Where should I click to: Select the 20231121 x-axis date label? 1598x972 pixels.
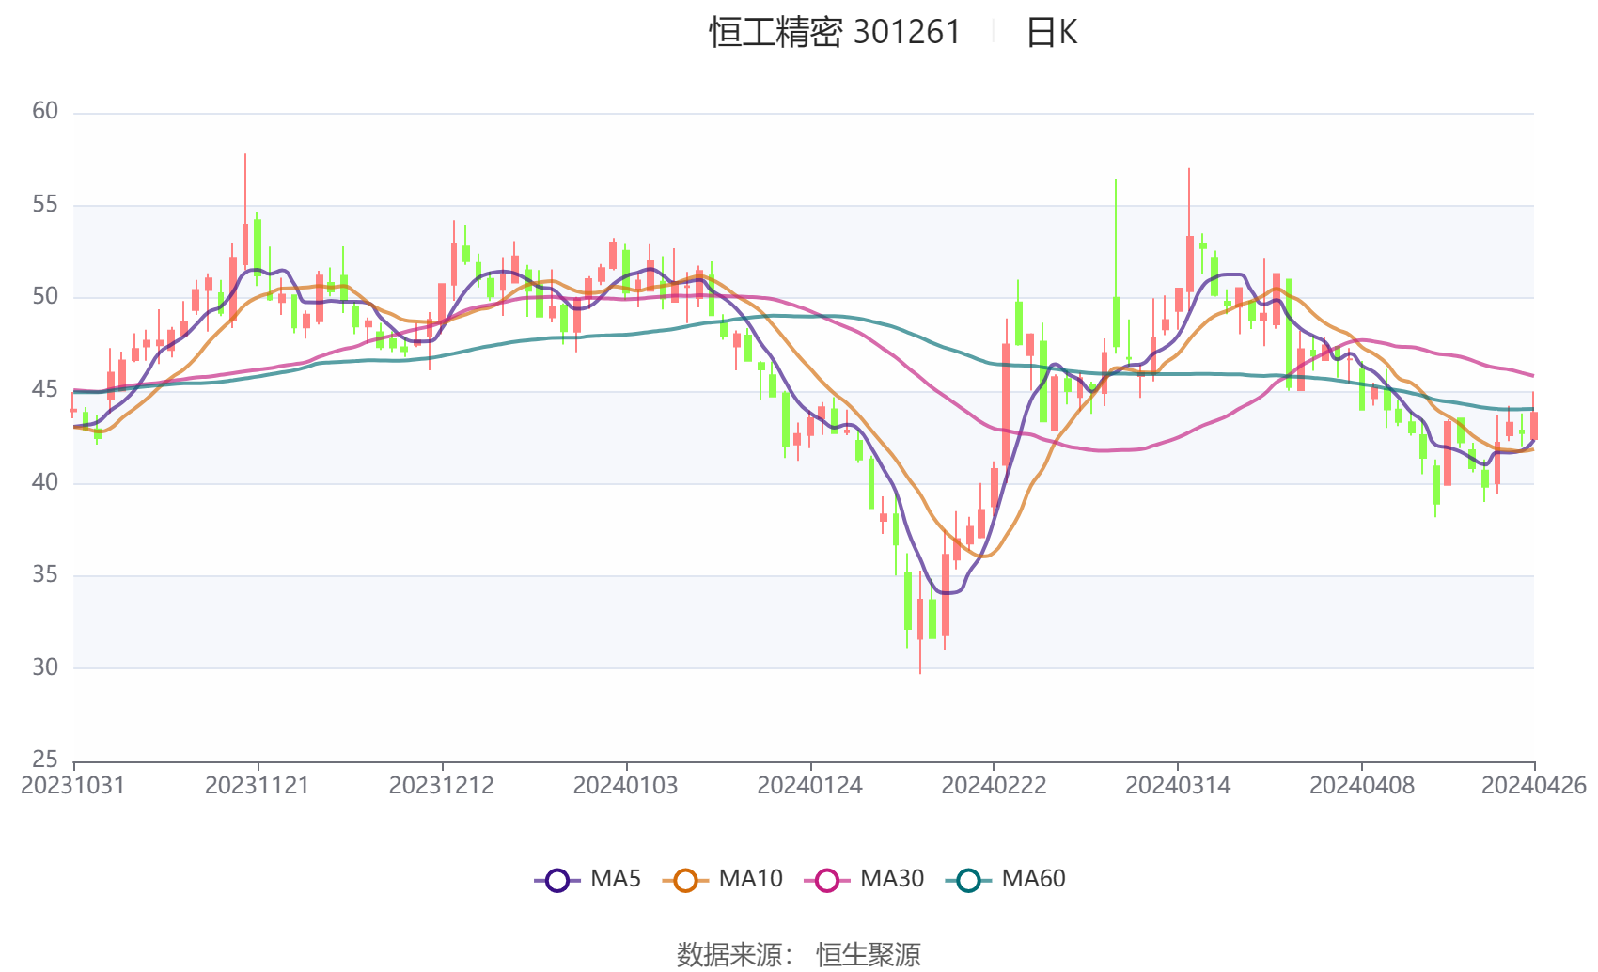258,786
